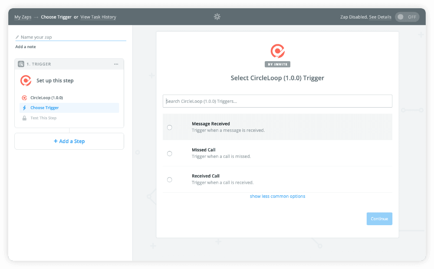
Task: Click the 'Missed Call' trigger title
Action: (204, 150)
